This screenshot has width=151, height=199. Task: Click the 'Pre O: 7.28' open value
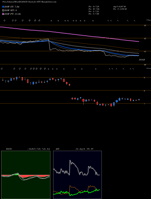tap(94, 6)
